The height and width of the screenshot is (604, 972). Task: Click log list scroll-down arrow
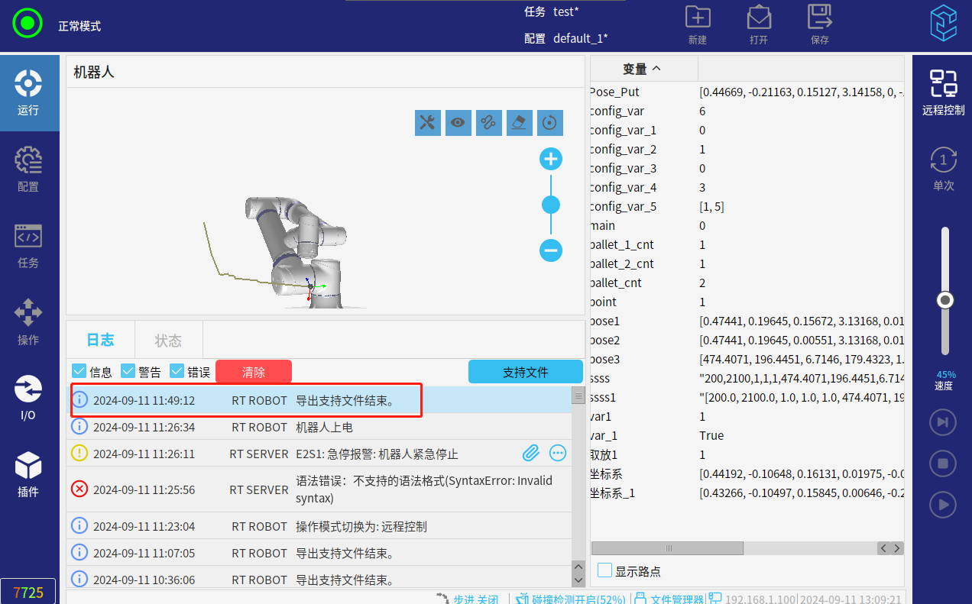(578, 580)
